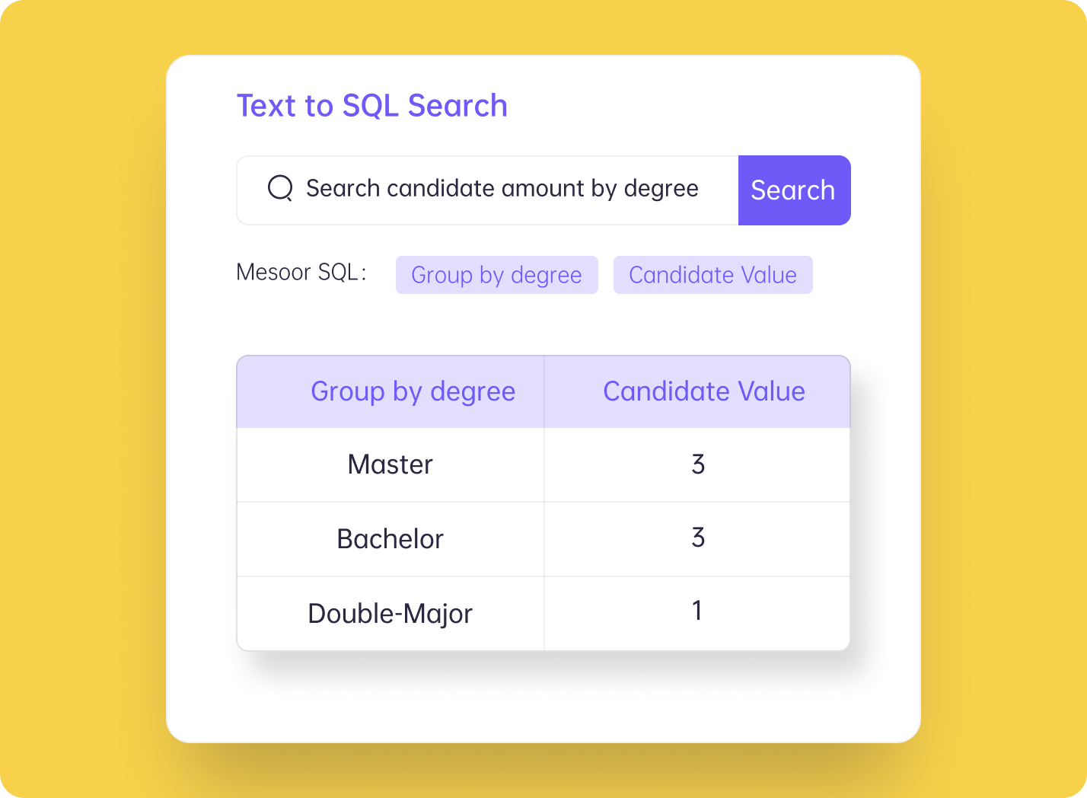Click the Bachelor candidate count 3
The width and height of the screenshot is (1087, 798).
coord(698,538)
